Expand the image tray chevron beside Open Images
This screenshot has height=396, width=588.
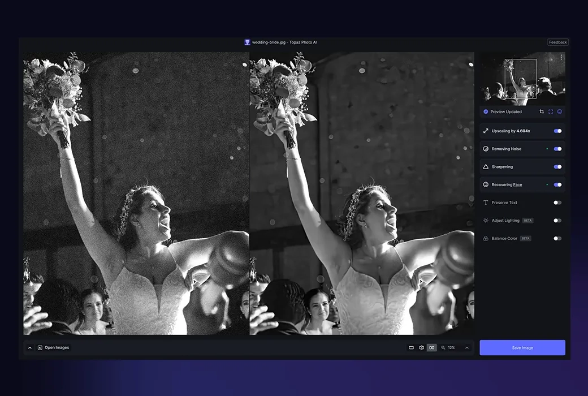click(29, 347)
